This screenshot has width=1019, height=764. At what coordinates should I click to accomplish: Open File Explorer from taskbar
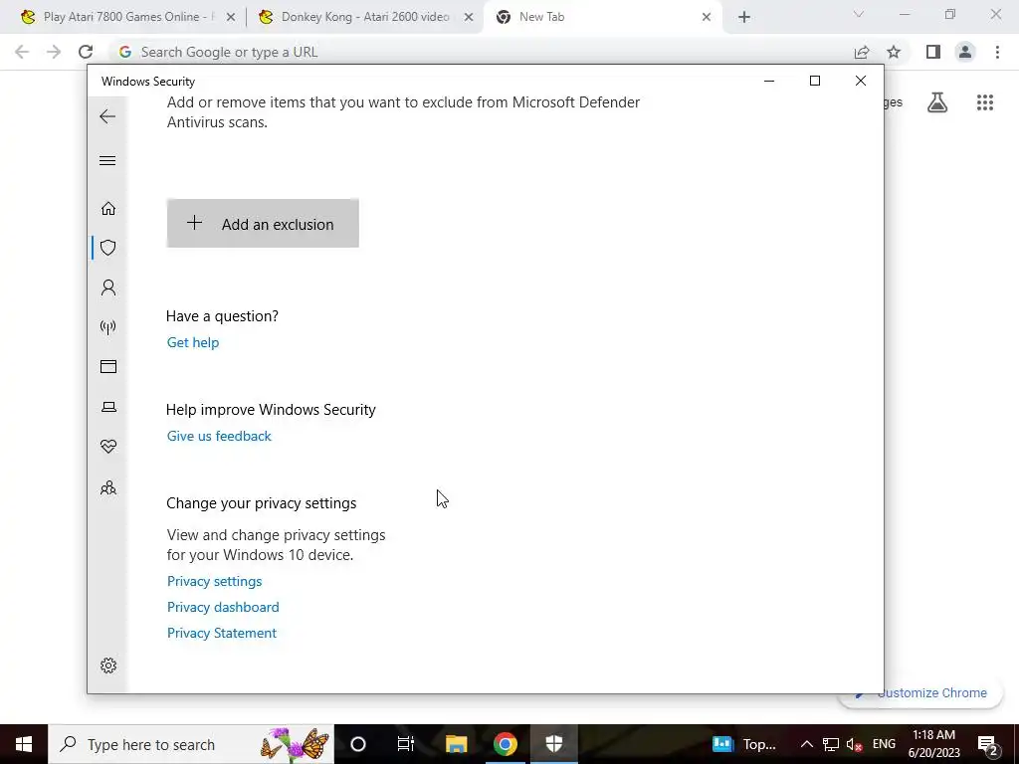click(456, 744)
